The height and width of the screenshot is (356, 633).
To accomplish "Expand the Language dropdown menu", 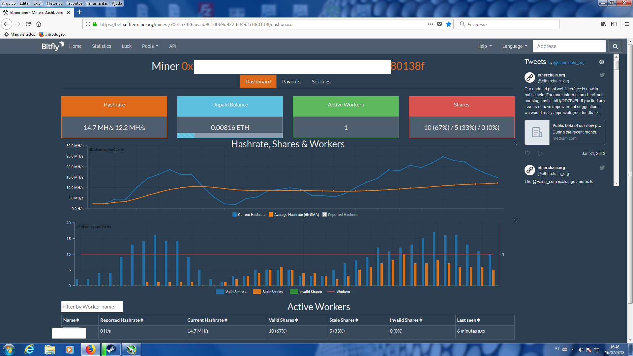I will tap(515, 46).
